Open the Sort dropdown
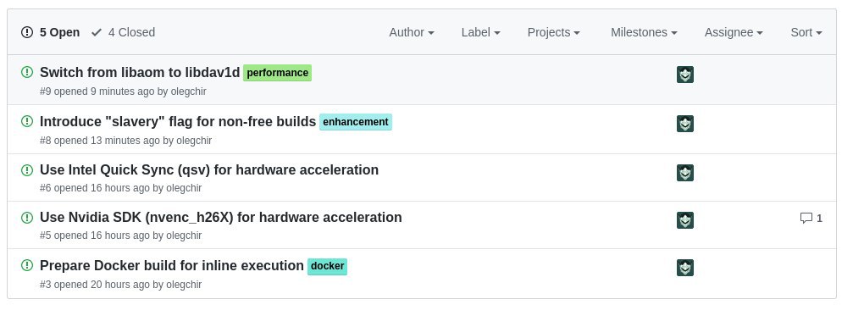Screen dimensions: 864x316 806,32
